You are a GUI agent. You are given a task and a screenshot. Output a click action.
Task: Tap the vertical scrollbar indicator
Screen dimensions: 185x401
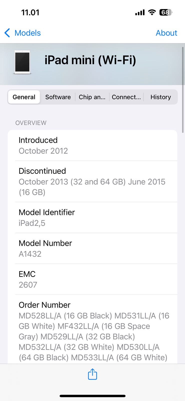tap(183, 90)
